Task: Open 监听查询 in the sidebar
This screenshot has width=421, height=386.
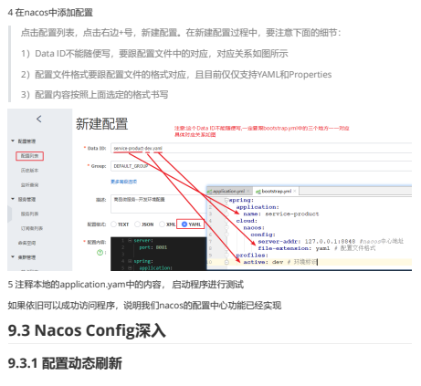Action: 29,185
